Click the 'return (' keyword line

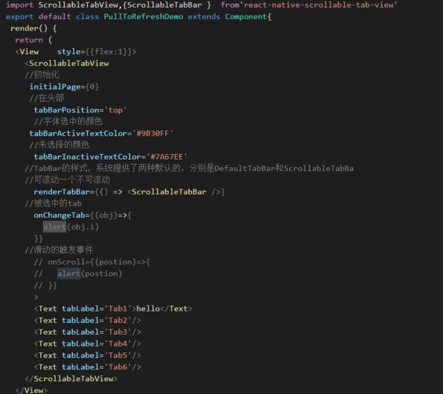(x=33, y=40)
